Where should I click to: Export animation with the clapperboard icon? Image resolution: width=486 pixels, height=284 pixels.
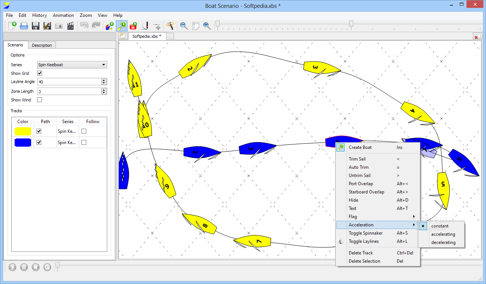coord(70,26)
